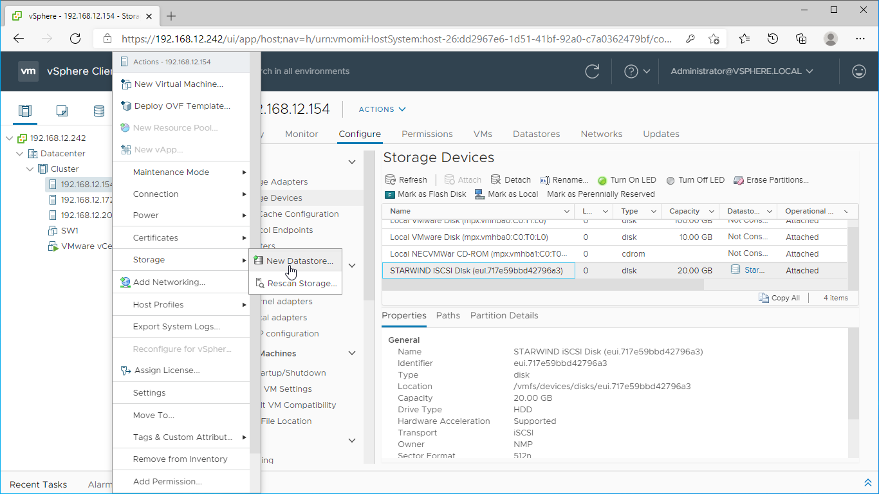Click vSphere refresh icon in header

pos(593,71)
